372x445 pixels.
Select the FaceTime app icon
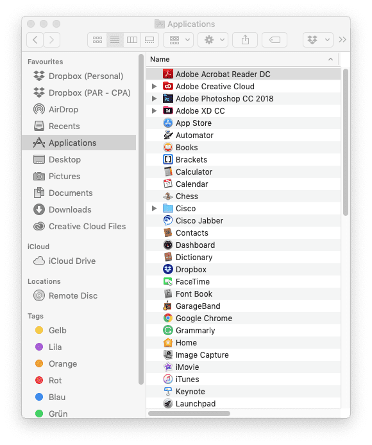168,281
